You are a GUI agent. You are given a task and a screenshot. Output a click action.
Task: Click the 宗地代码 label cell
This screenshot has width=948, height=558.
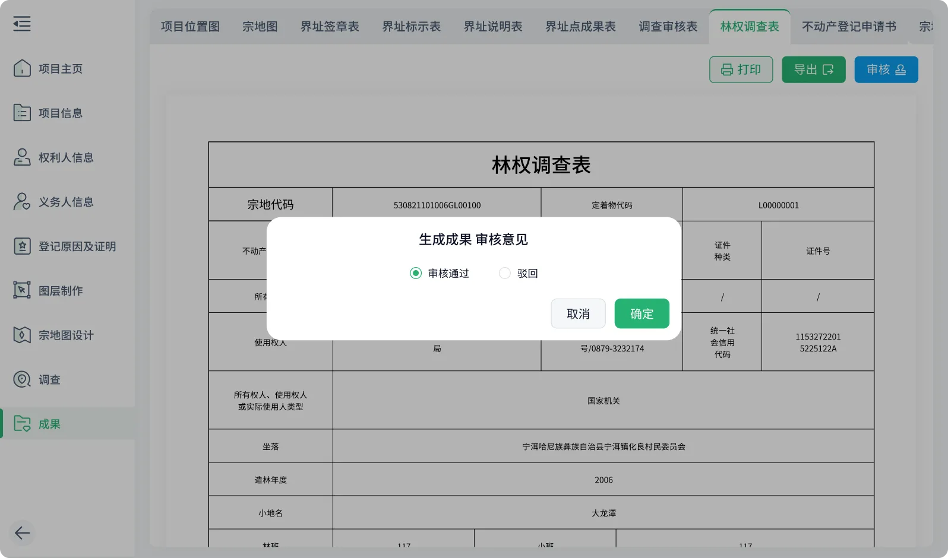270,204
